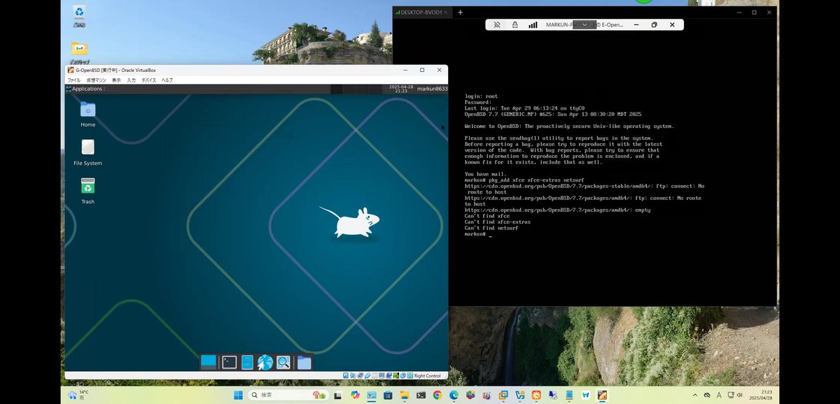This screenshot has height=404, width=840.
Task: Open 仮想マシン menu in VirtualBox
Action: tap(96, 80)
